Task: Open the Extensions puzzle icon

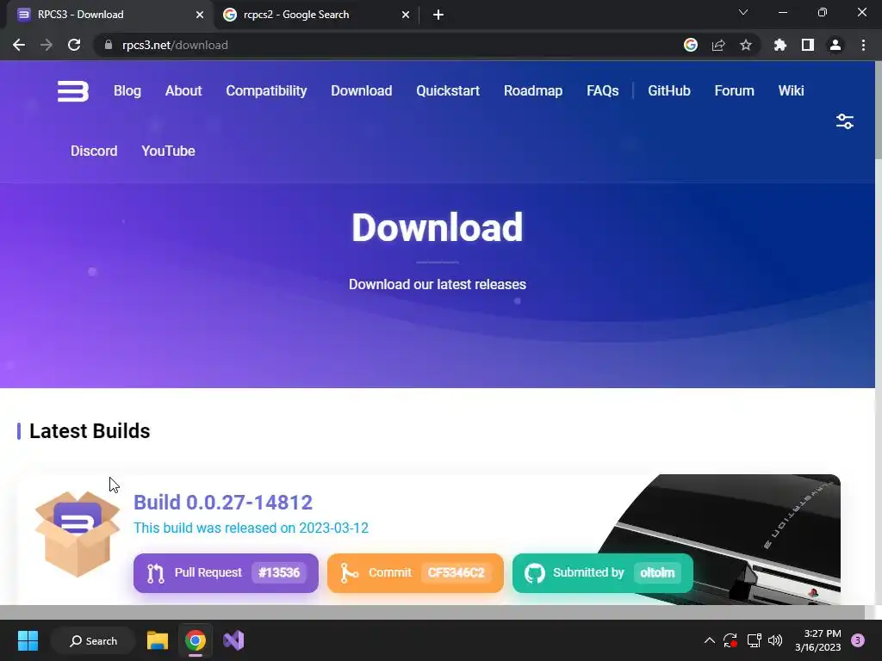Action: (780, 45)
